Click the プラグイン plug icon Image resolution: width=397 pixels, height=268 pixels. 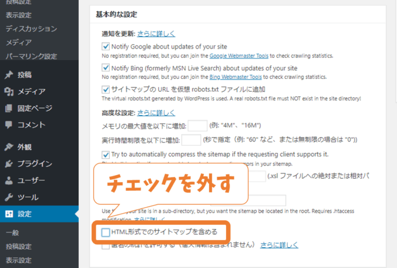(9, 163)
